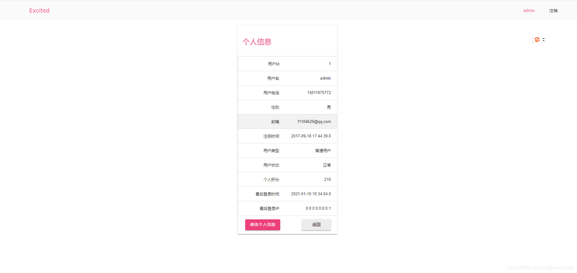Click the Excited site logo
577x273 pixels.
click(39, 11)
